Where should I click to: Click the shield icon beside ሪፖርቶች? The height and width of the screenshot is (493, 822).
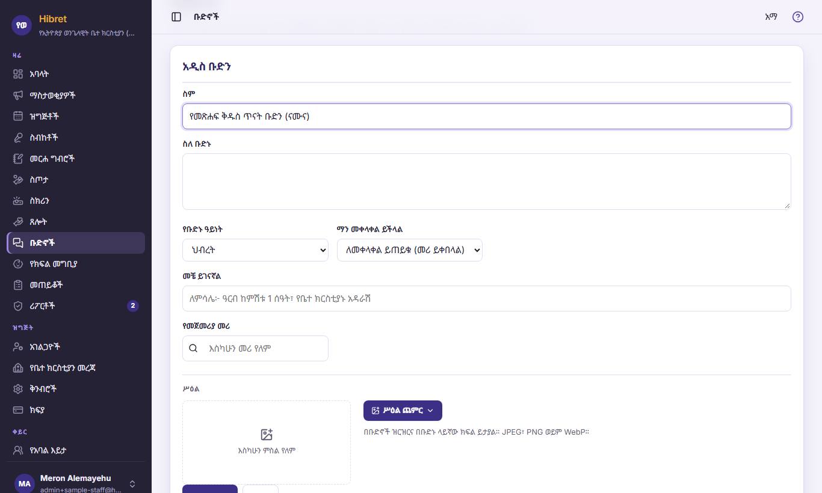click(18, 305)
